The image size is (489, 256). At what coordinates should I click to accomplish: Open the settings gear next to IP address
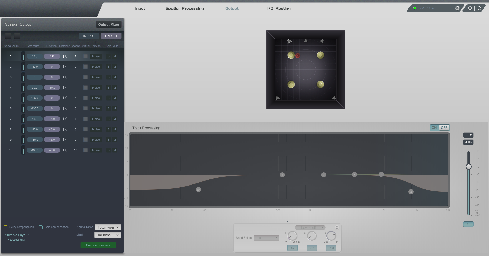(457, 8)
